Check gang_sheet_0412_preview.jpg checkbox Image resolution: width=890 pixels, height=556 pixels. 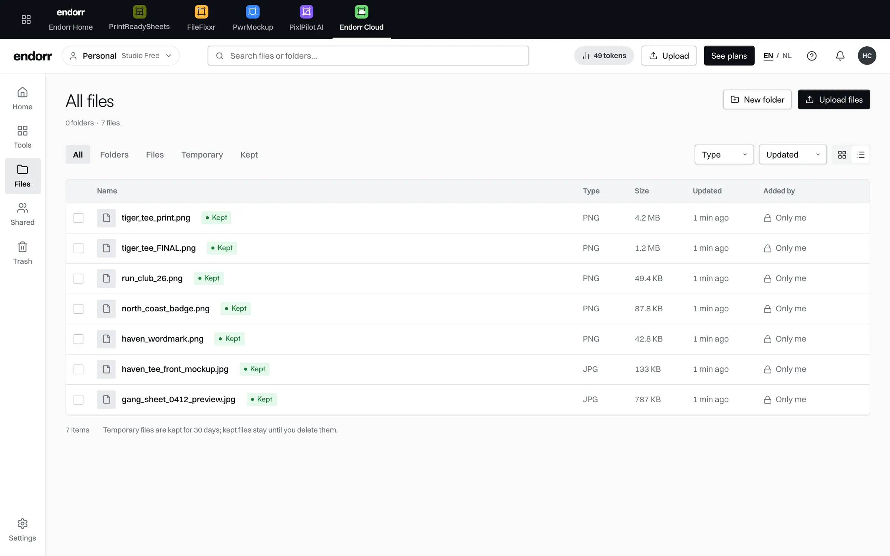click(x=78, y=400)
